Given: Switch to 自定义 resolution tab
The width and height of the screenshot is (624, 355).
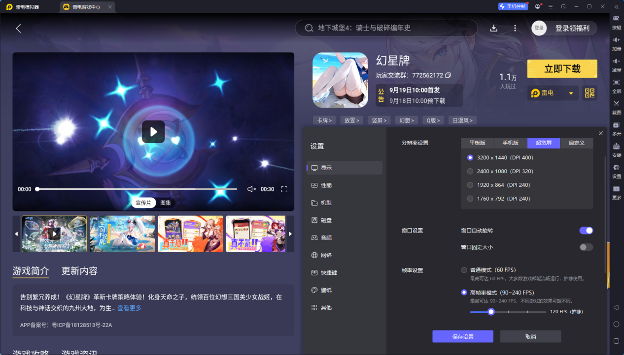Looking at the screenshot, I should tap(577, 143).
